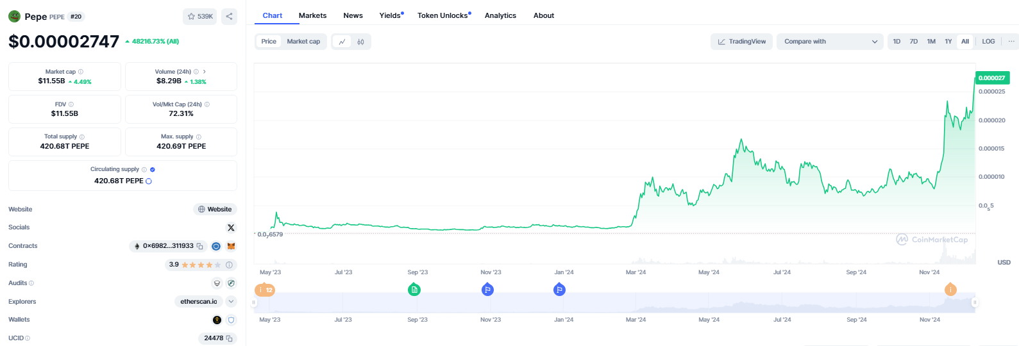The image size is (1019, 346).
Task: Click the 0x6982...311933 contract pill
Action: click(167, 246)
